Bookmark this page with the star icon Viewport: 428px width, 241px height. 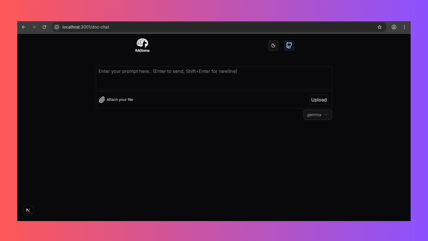[x=379, y=27]
